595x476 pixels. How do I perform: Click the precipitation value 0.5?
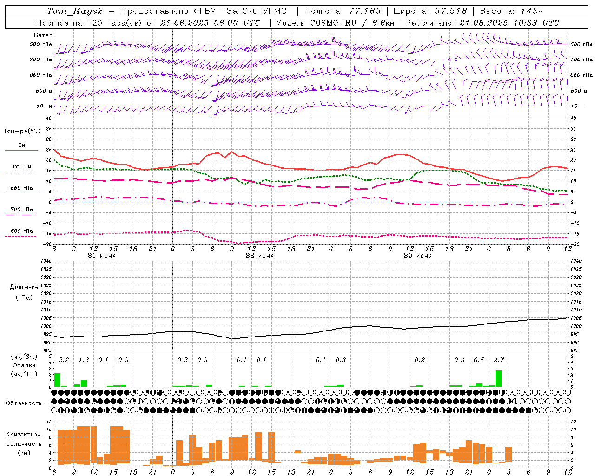tap(479, 360)
